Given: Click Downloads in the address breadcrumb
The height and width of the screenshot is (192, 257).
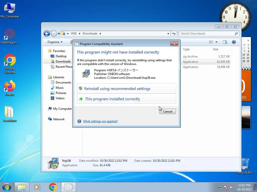Looking at the screenshot, I should tap(90, 33).
